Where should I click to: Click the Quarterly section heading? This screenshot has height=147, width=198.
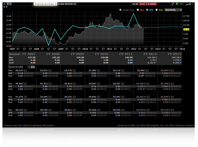tap(16, 67)
